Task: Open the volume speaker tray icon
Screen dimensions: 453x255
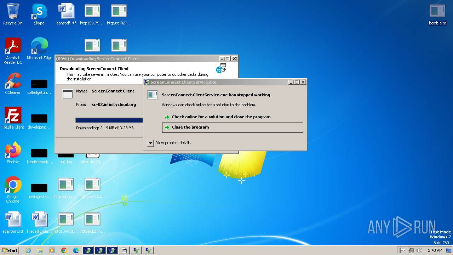Action: pos(419,250)
